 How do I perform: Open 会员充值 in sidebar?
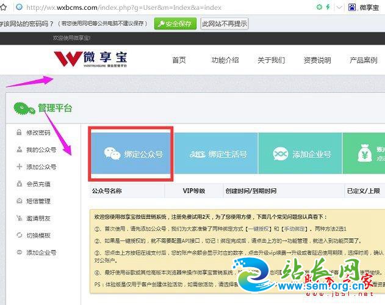(x=38, y=184)
